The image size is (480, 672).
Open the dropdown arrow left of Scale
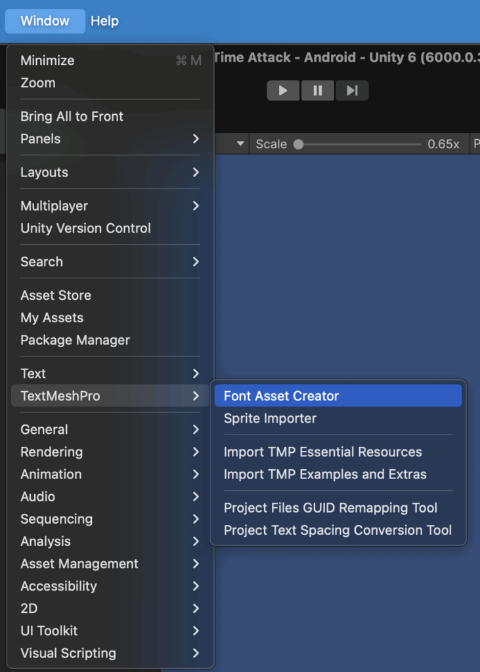[x=240, y=144]
